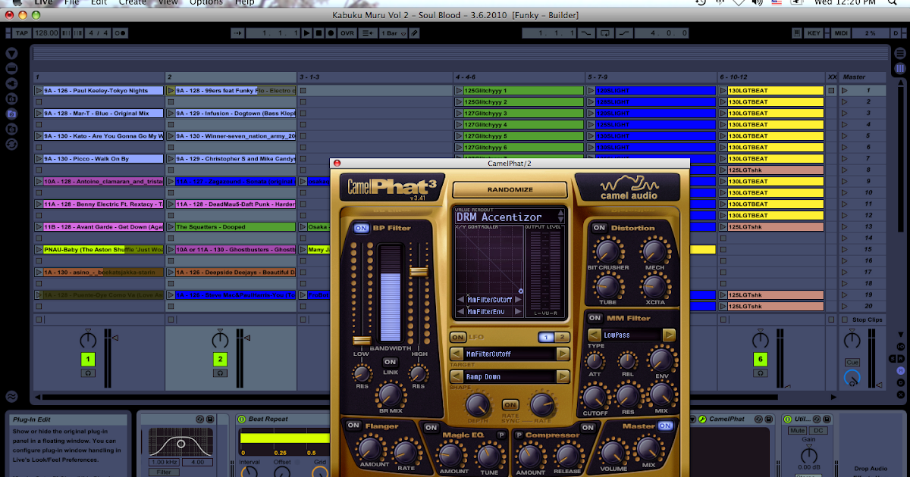Click the TAP tempo button
This screenshot has height=477, width=910.
[x=21, y=33]
